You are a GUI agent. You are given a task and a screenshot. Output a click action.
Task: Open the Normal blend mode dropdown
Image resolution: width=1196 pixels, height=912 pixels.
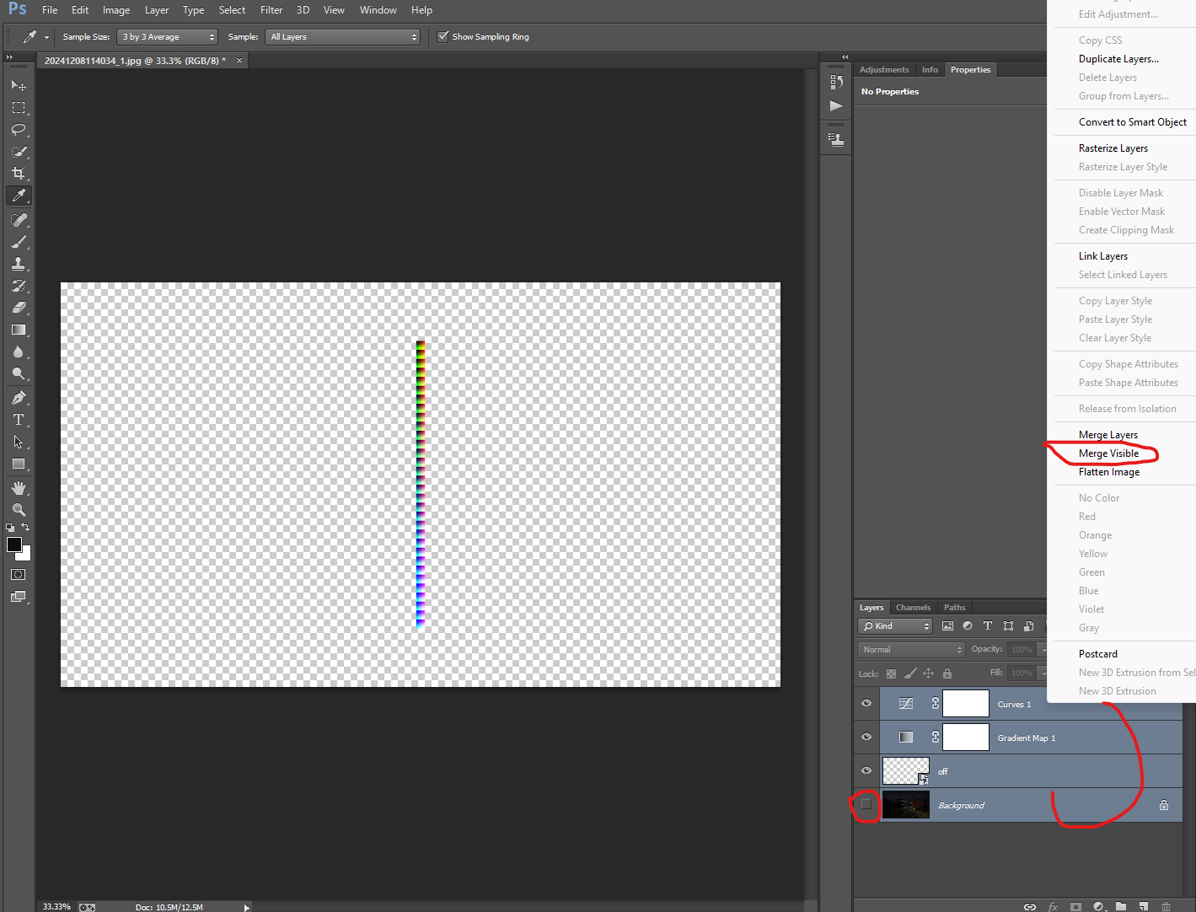(x=910, y=650)
